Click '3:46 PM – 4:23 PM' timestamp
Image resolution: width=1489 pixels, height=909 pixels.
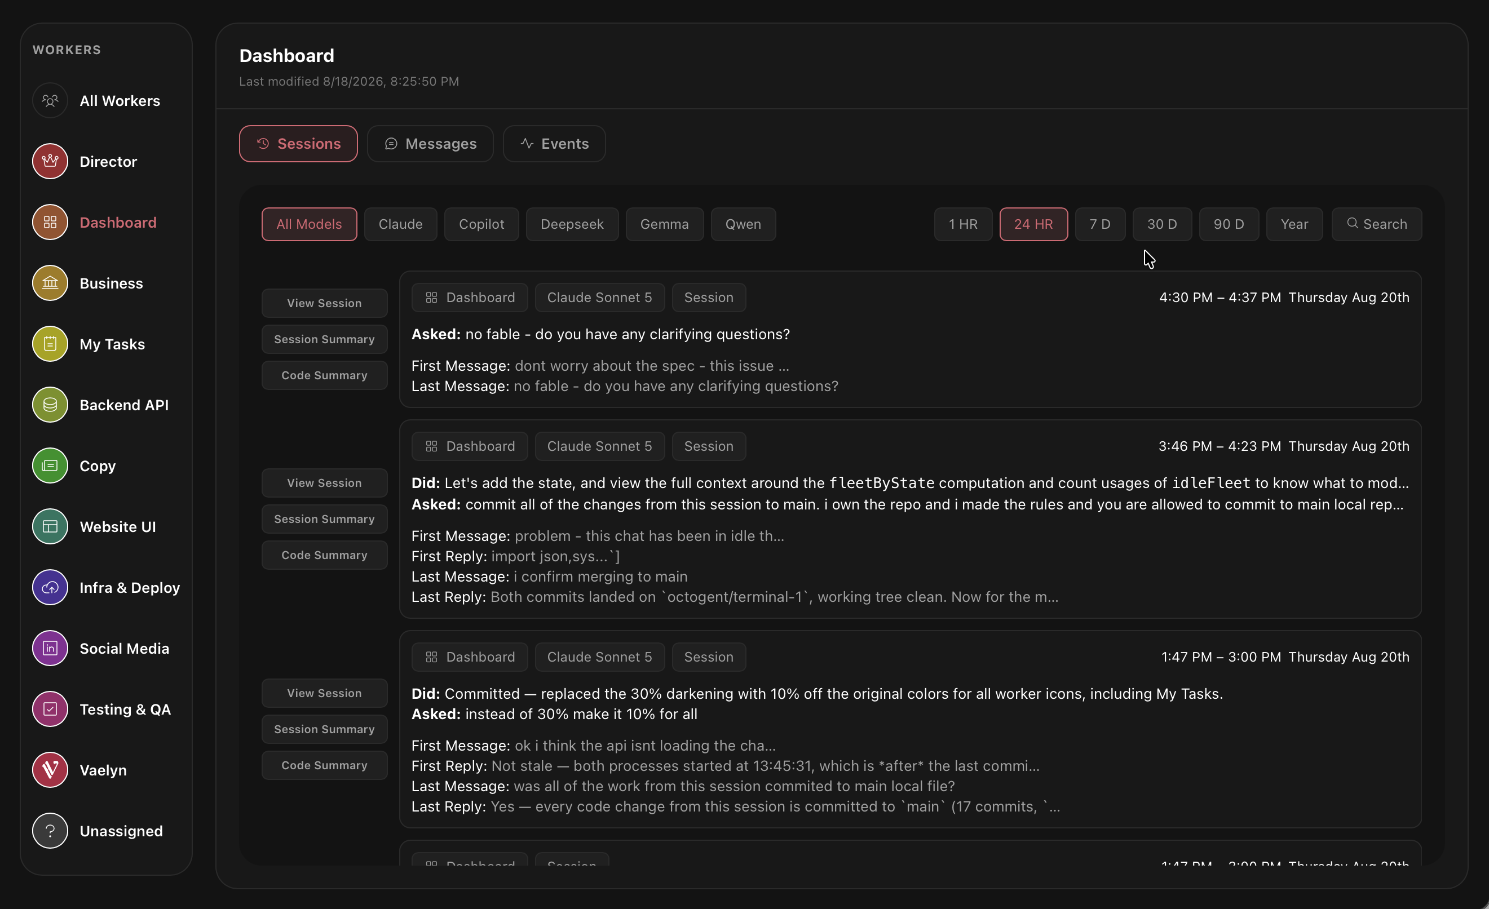coord(1220,446)
